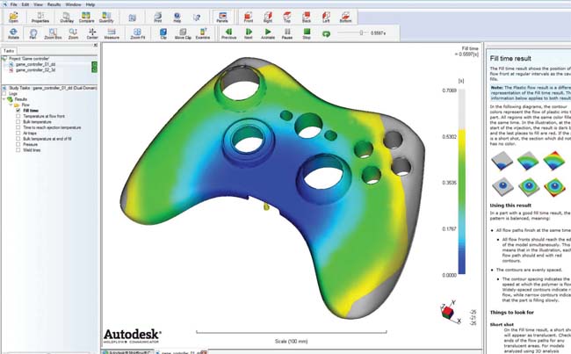Check Bulk temperature at end of fill

tap(18, 139)
